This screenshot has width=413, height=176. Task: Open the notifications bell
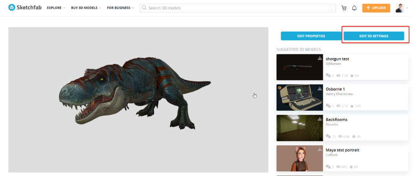click(x=354, y=8)
